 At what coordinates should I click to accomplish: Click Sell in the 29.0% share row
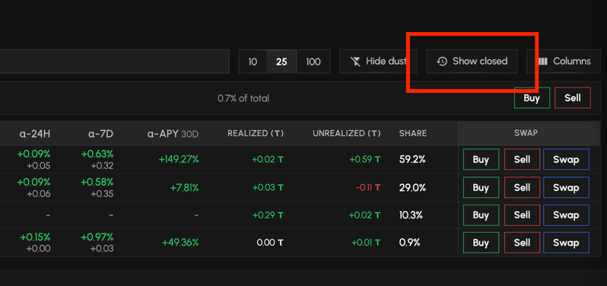tap(522, 188)
